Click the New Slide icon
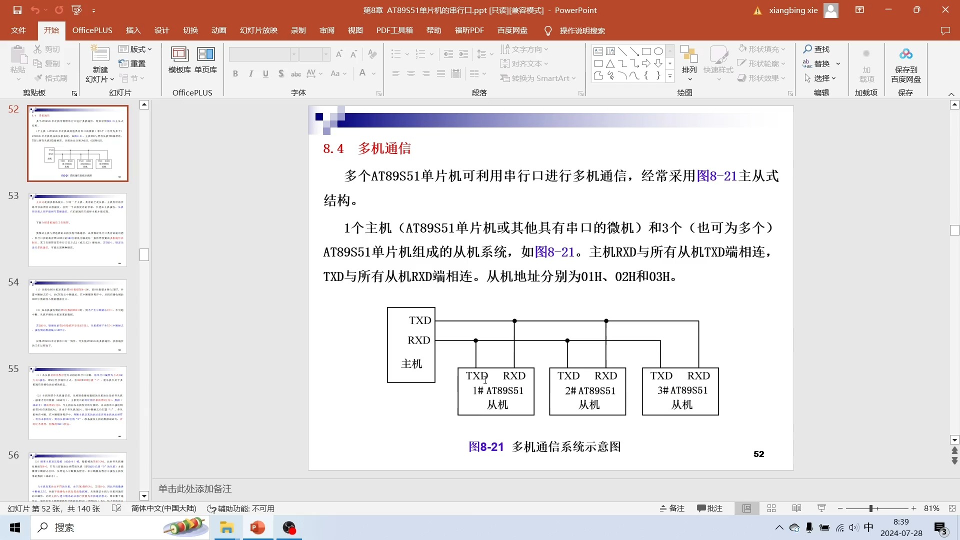The width and height of the screenshot is (960, 540). coord(99,54)
